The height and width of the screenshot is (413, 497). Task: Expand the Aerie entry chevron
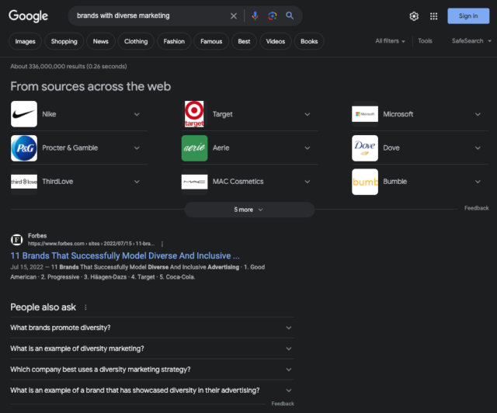click(308, 148)
